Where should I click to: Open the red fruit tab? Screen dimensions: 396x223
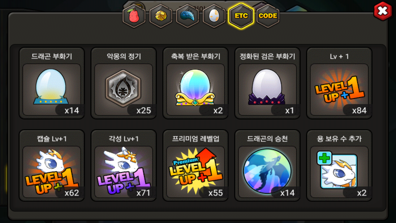pyautogui.click(x=134, y=16)
